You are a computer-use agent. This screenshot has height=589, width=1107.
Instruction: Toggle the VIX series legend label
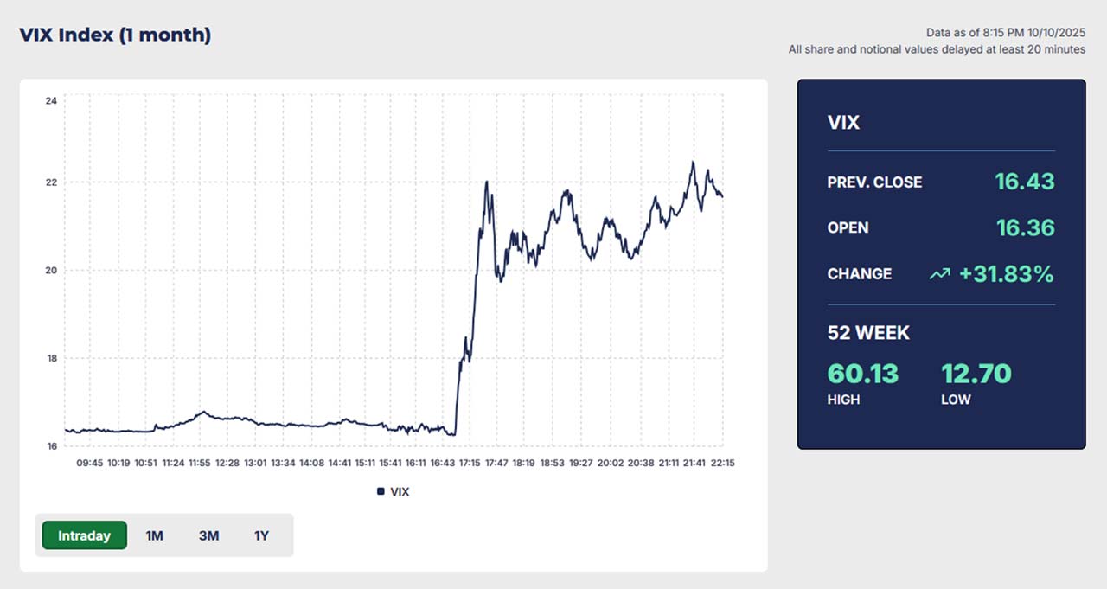click(400, 491)
